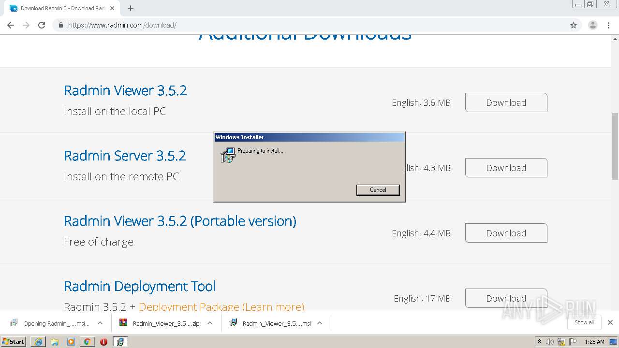
Task: Reload the Radmin download page
Action: point(42,25)
